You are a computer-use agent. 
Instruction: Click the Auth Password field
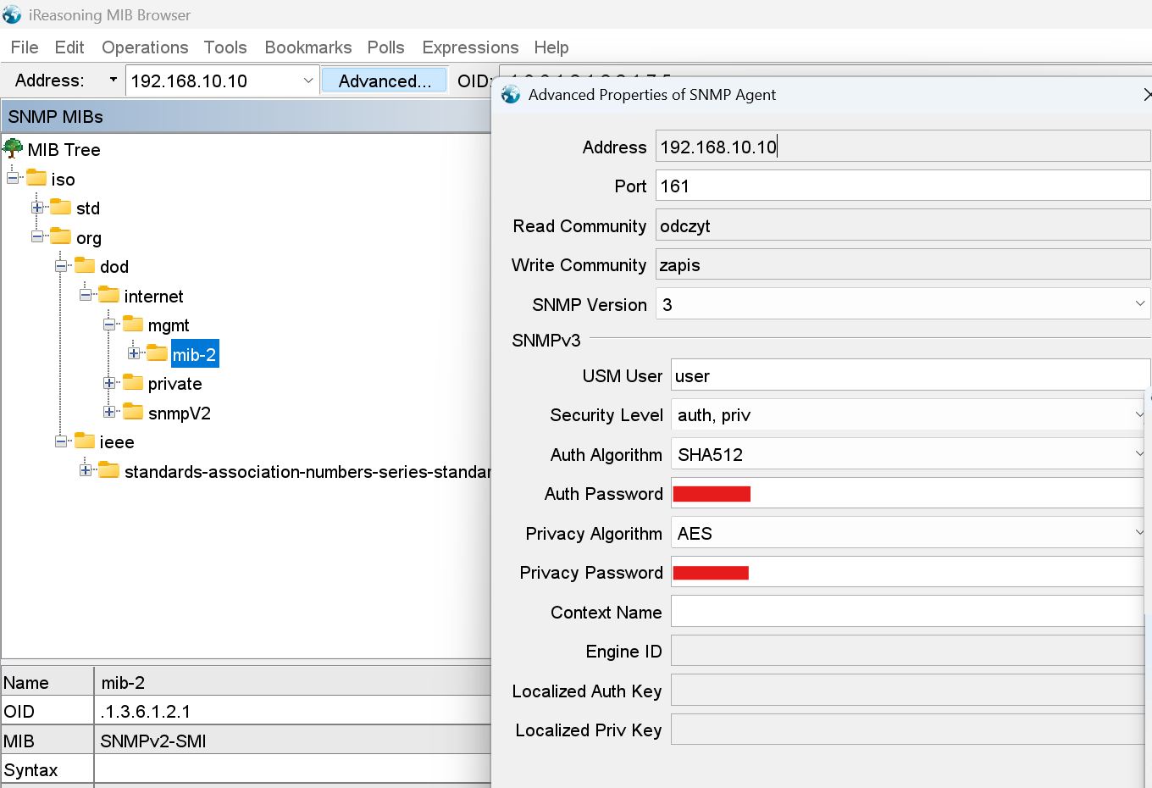(x=907, y=493)
